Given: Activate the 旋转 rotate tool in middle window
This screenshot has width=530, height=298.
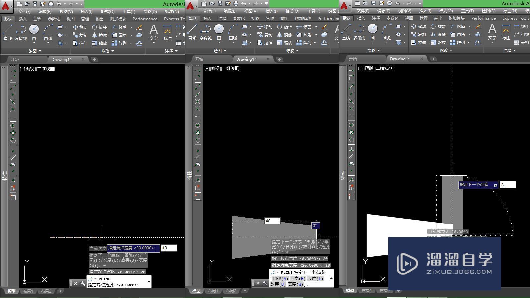Looking at the screenshot, I should [284, 27].
